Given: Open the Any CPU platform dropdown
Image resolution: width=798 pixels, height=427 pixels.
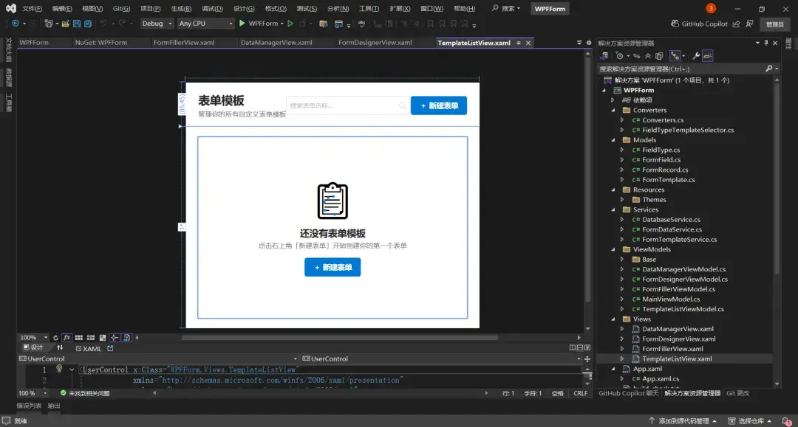Looking at the screenshot, I should pyautogui.click(x=205, y=24).
